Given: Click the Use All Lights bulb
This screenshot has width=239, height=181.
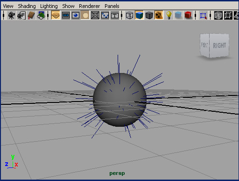Looking at the screenshot, I should click(169, 15).
